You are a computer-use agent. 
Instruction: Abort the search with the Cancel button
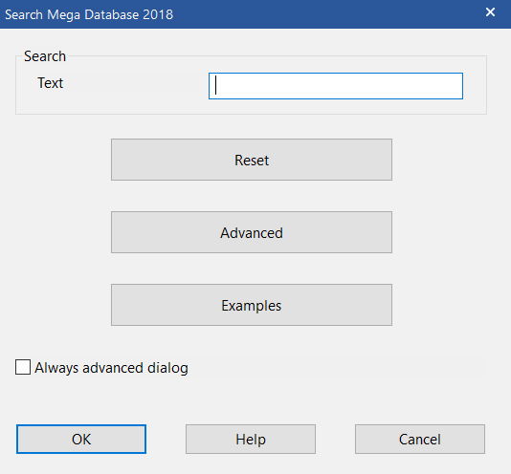pyautogui.click(x=420, y=439)
